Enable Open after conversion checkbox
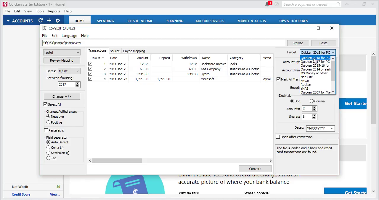The image size is (379, 200). (278, 137)
